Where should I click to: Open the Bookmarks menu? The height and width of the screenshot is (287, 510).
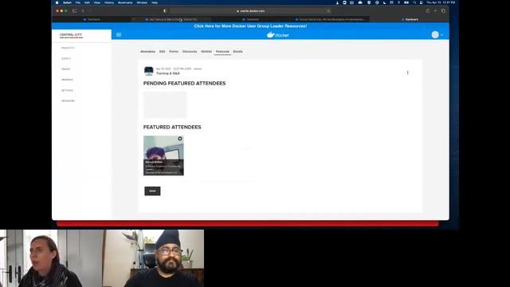125,2
